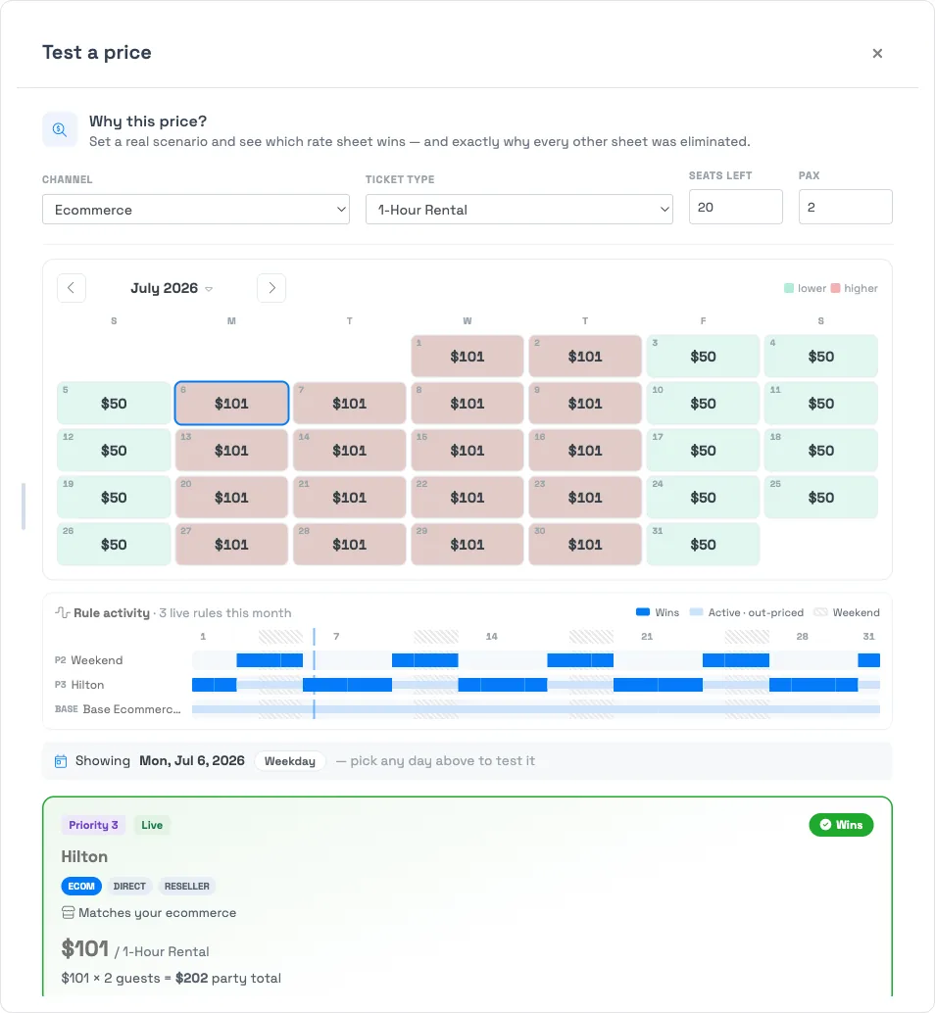Image resolution: width=935 pixels, height=1013 pixels.
Task: Select July 14 on the calendar
Action: click(x=350, y=451)
